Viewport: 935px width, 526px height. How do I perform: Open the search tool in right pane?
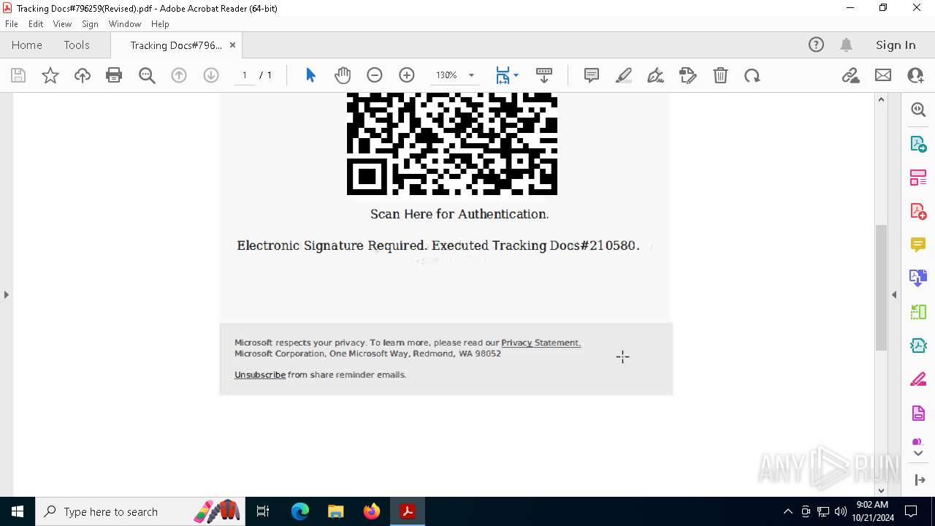point(918,110)
